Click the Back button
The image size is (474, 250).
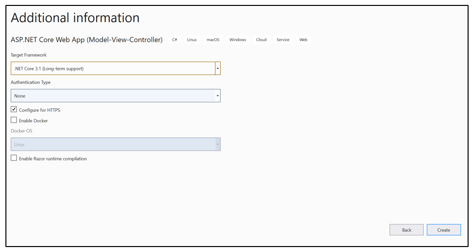pyautogui.click(x=406, y=230)
